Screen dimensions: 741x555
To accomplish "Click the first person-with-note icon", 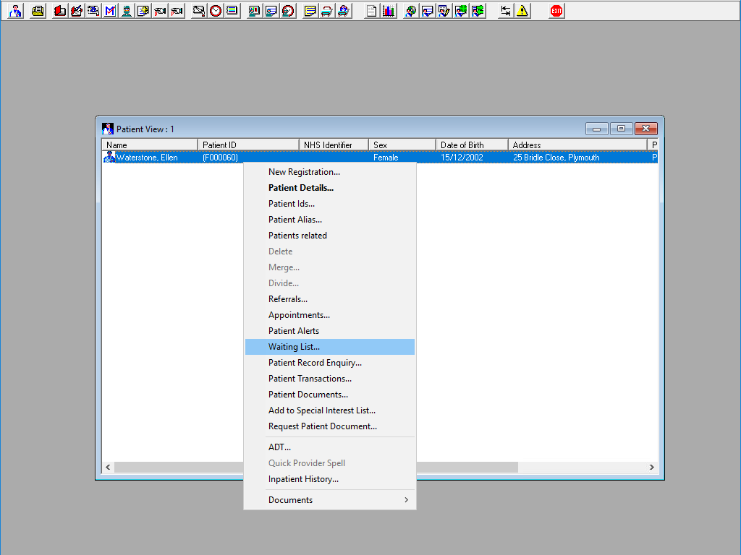I will tap(271, 11).
